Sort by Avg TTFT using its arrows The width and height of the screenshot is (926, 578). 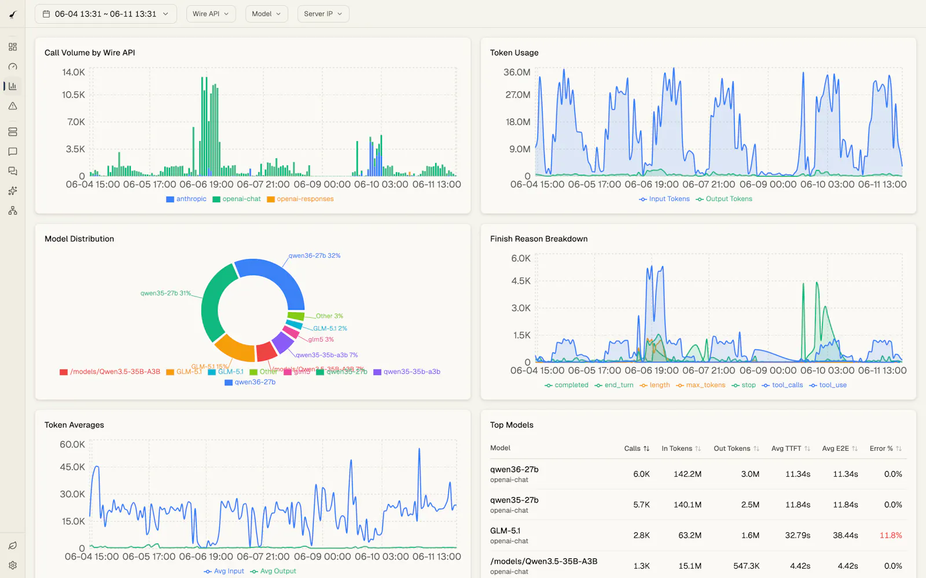click(x=807, y=449)
